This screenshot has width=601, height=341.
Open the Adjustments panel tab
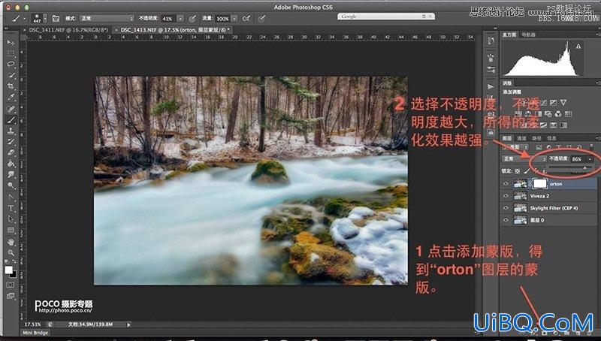click(x=508, y=83)
